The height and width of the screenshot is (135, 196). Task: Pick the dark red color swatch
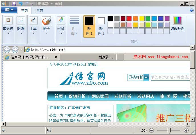pos(123,19)
